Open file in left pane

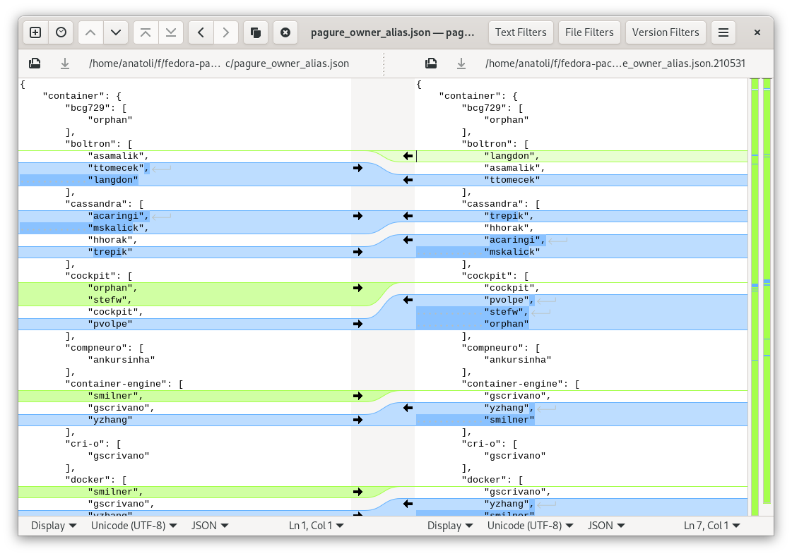35,64
